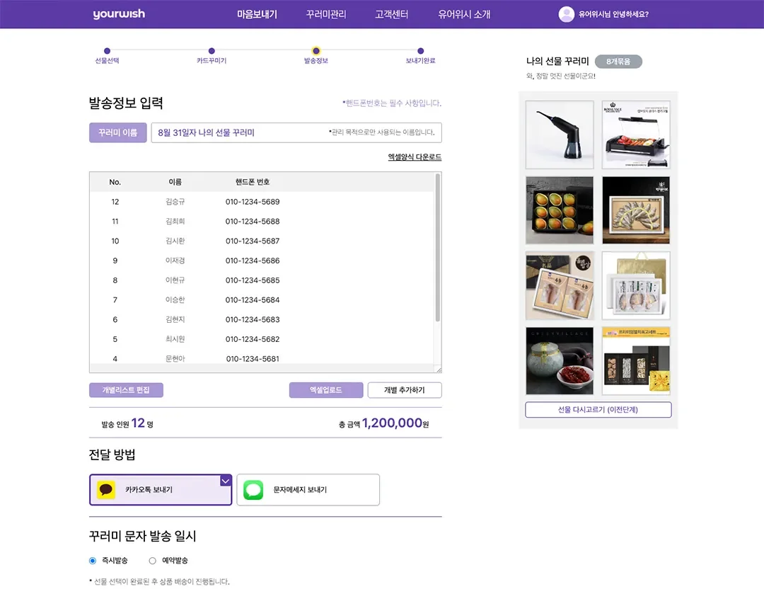764x594 pixels.
Task: Click the 카드꾸미기 step indicator dot
Action: (212, 51)
